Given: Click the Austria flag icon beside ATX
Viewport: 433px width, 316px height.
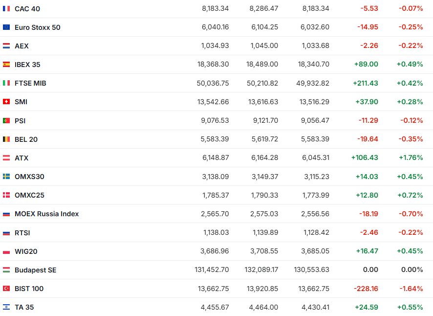Looking at the screenshot, I should point(6,158).
